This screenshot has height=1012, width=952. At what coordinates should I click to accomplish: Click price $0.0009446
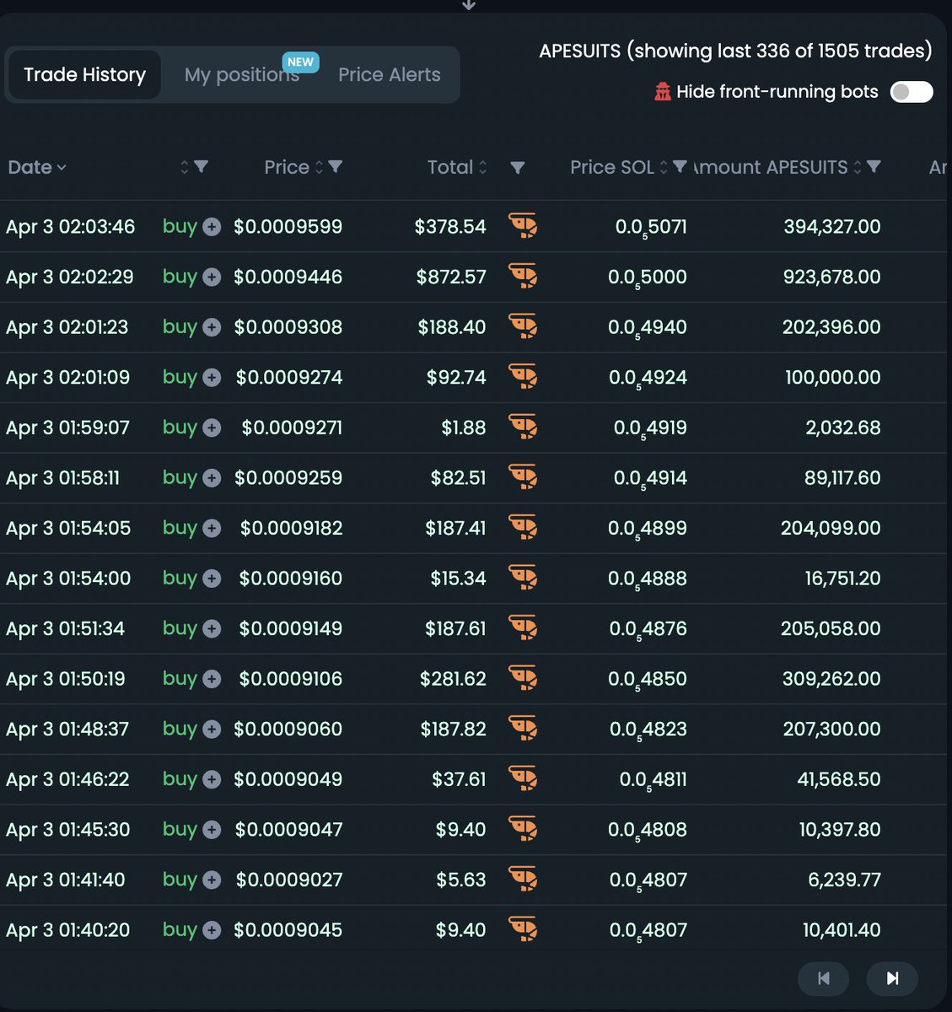pos(288,277)
